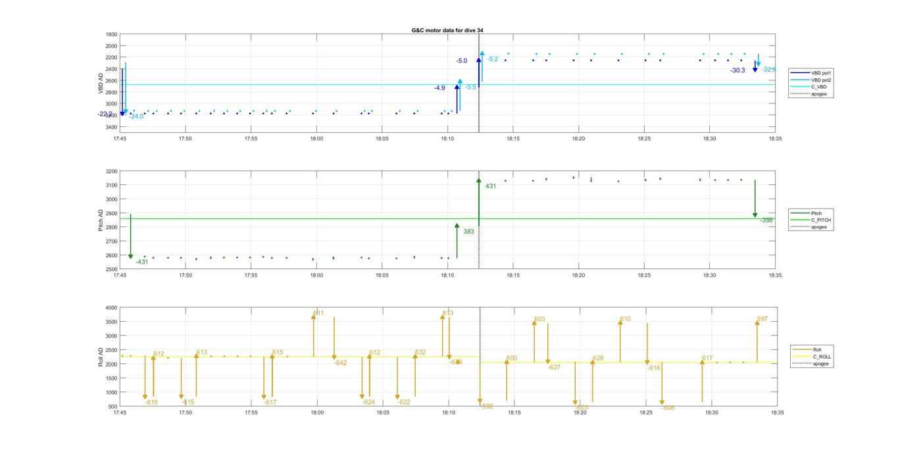This screenshot has height=456, width=921.
Task: Click the '-624' roll data label
Action: tap(368, 402)
